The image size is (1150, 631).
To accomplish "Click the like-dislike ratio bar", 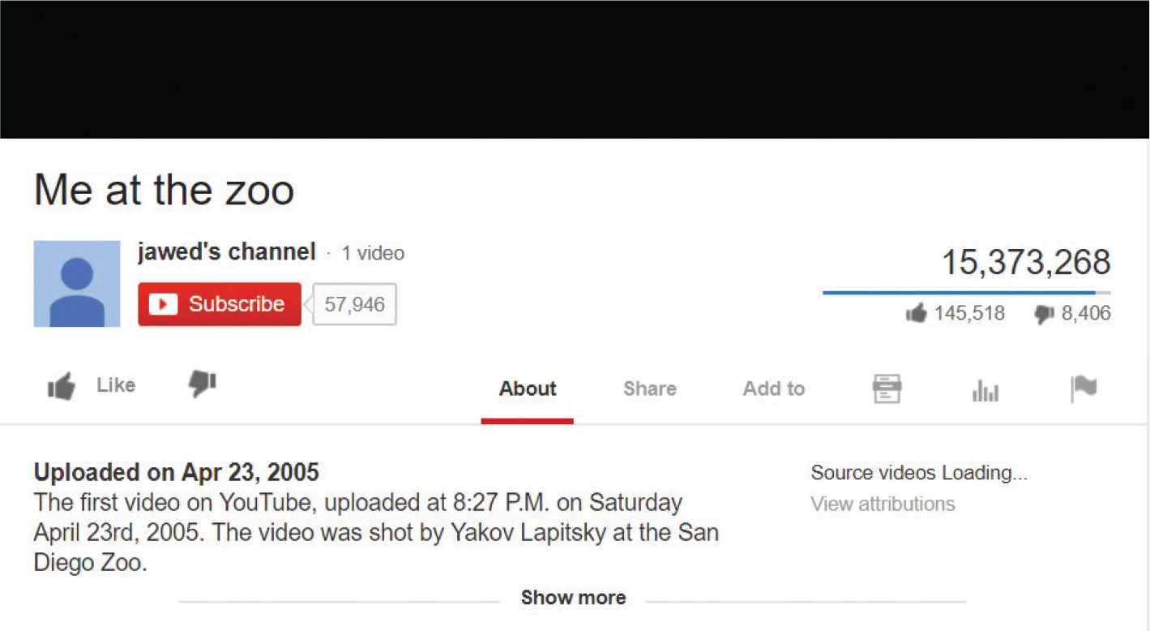I will coord(967,293).
